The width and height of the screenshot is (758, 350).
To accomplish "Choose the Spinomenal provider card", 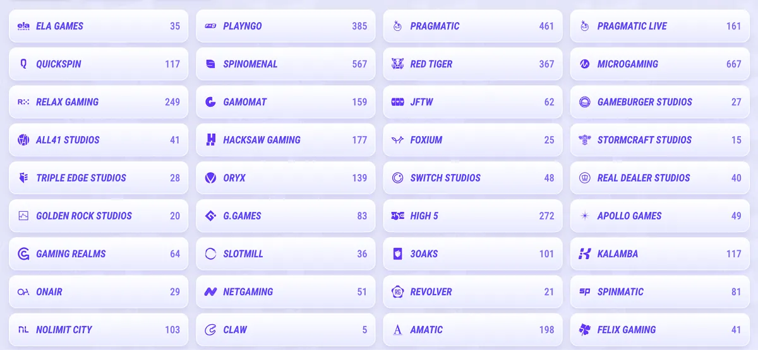I will tap(286, 64).
